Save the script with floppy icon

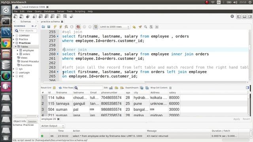click(49, 27)
